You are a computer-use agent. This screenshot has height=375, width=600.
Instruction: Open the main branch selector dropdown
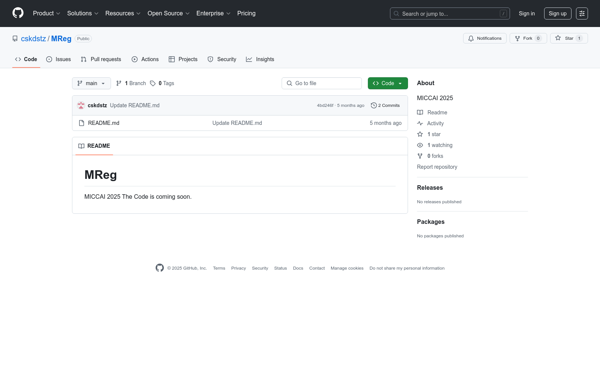coord(91,83)
